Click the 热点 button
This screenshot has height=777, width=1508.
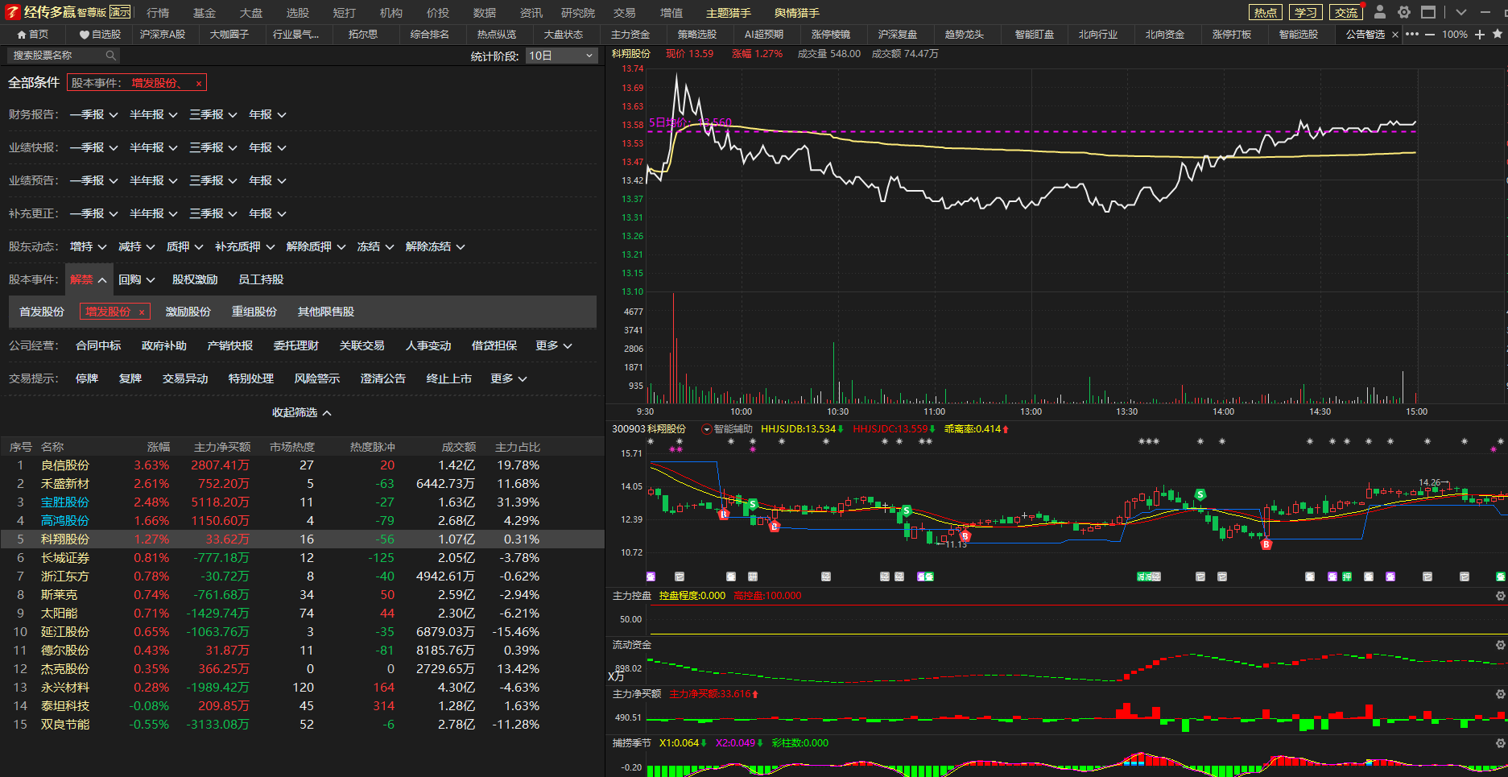(1266, 12)
